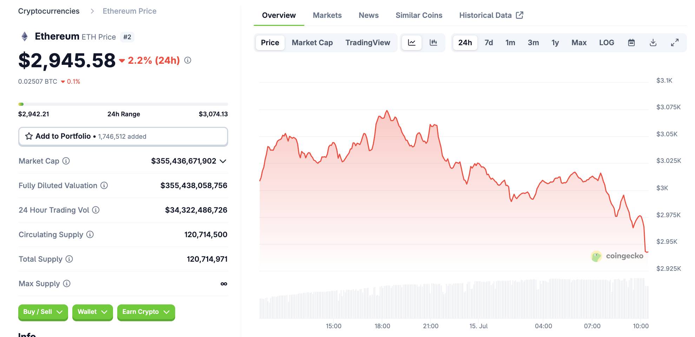Select the Market Cap chart toggle
The width and height of the screenshot is (695, 337).
pyautogui.click(x=312, y=43)
